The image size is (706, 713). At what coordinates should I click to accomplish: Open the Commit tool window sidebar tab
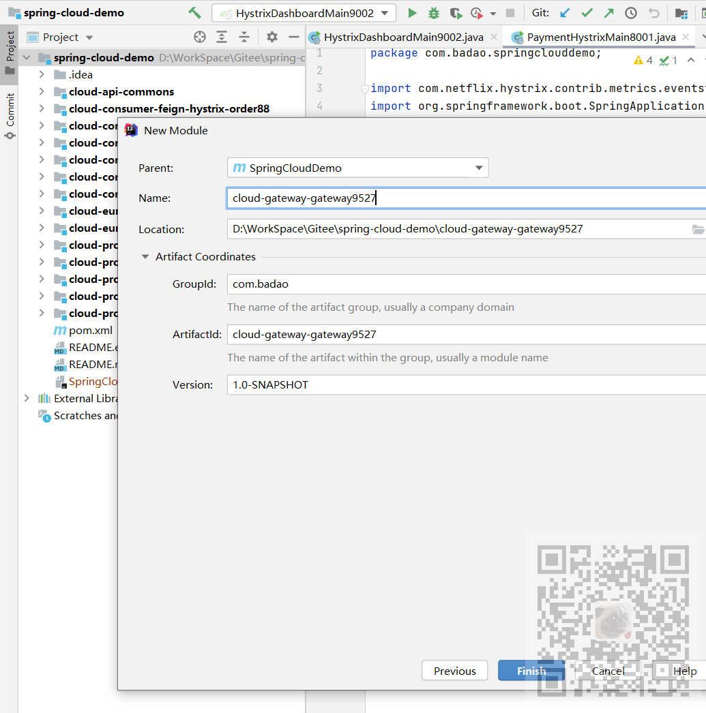(x=10, y=116)
